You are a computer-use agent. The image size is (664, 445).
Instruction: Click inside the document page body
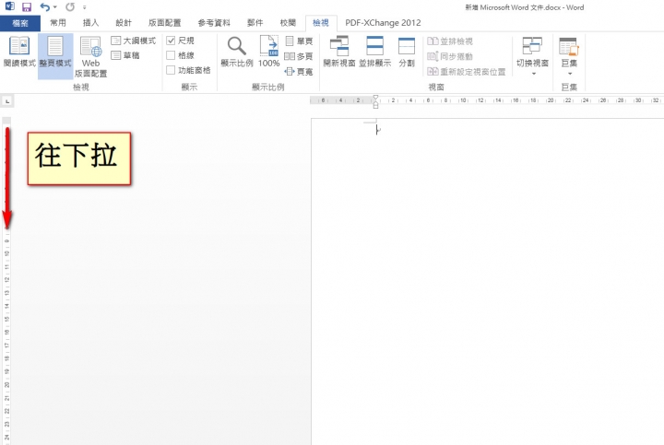(x=487, y=281)
